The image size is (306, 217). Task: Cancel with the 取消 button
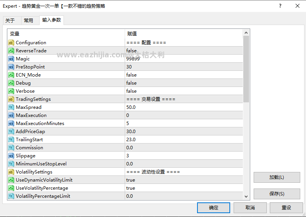point(250,208)
